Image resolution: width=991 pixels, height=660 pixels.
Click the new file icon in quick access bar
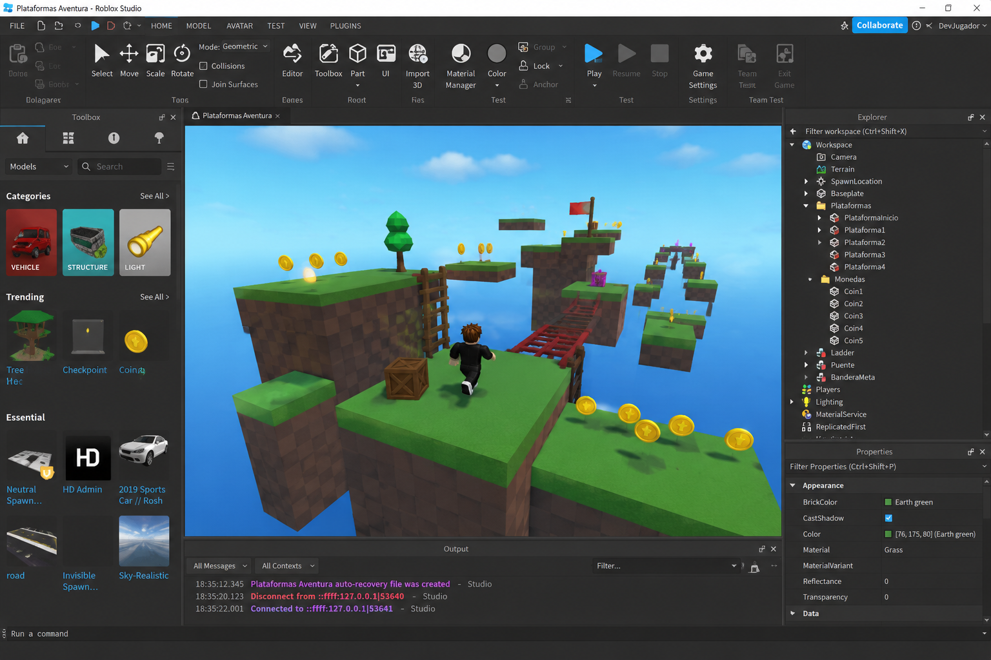pyautogui.click(x=41, y=26)
